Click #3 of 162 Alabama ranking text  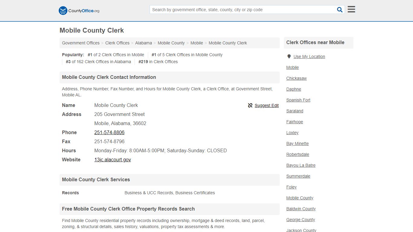(x=98, y=62)
